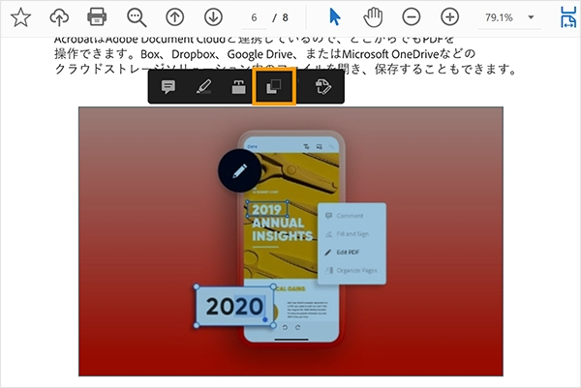Click the round pencil edit badge
The image size is (581, 388).
click(239, 170)
